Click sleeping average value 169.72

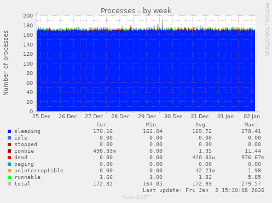click(202, 131)
